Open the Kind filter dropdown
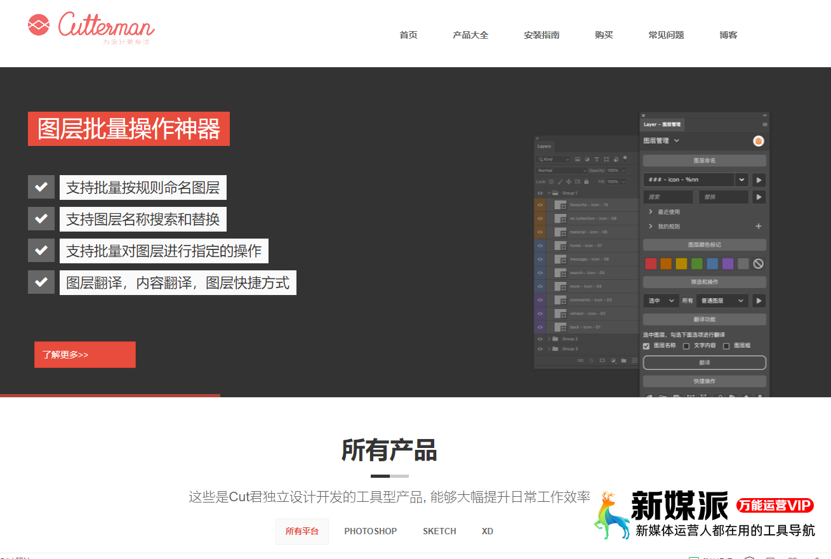This screenshot has width=831, height=559. [x=554, y=159]
